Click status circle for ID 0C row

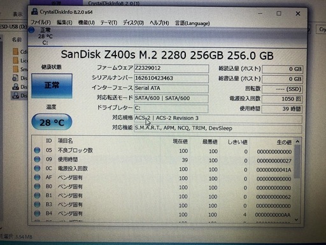[x=37, y=168]
